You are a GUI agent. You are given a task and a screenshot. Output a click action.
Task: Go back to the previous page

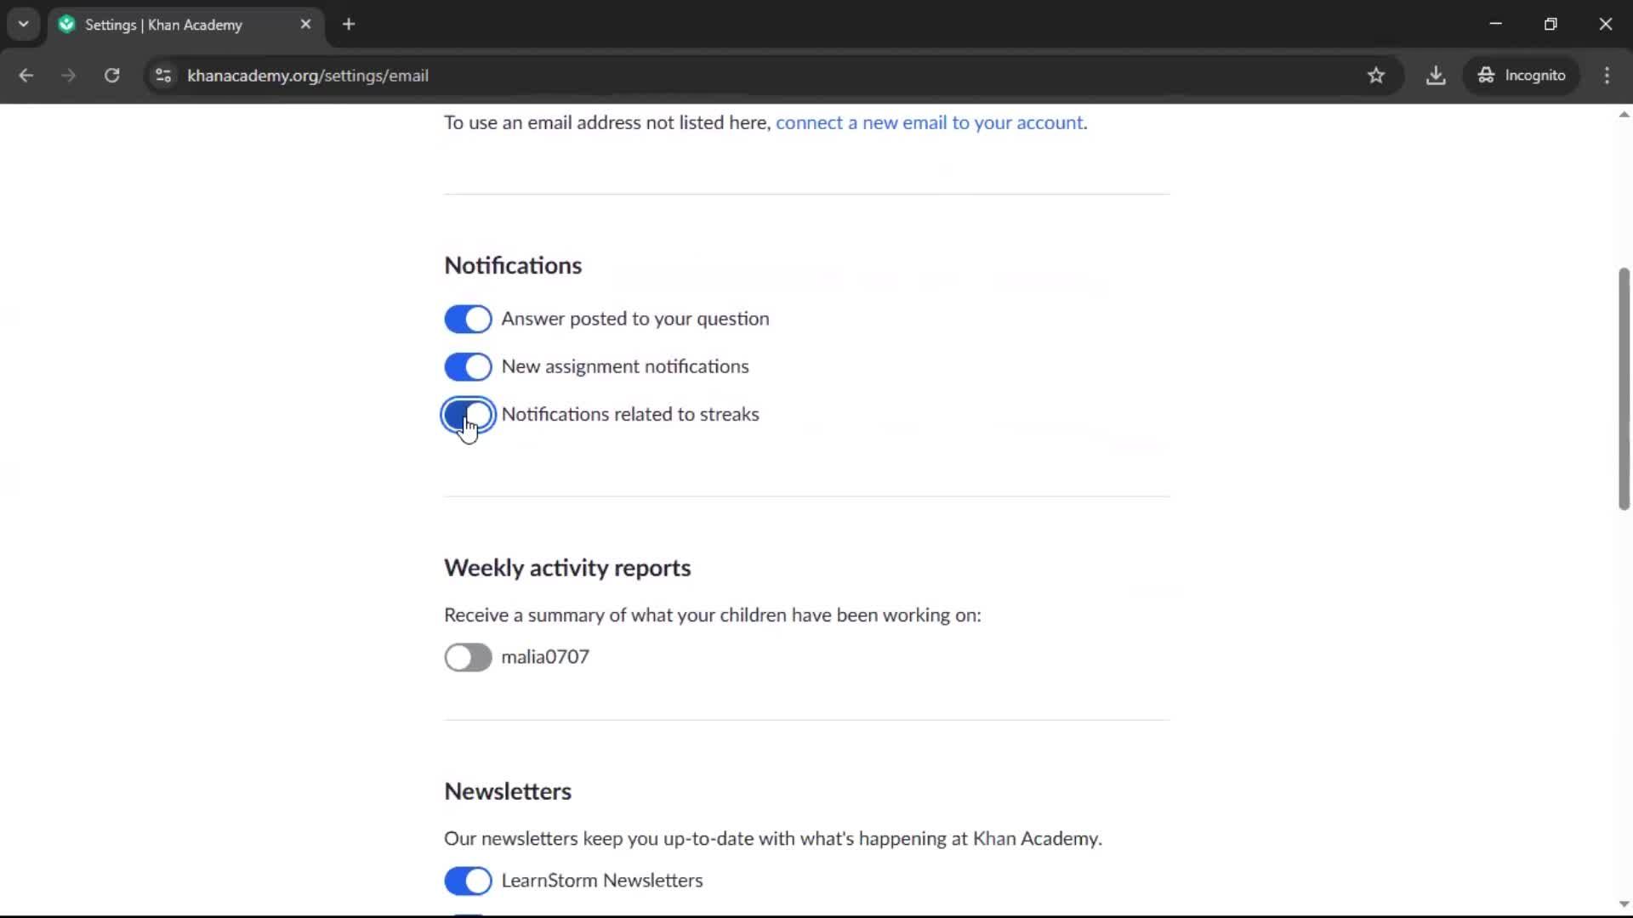pyautogui.click(x=26, y=76)
